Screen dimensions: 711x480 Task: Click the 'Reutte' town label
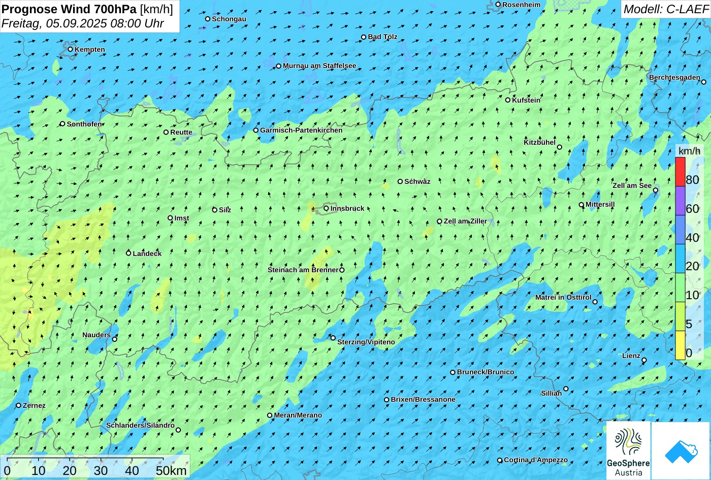point(181,132)
